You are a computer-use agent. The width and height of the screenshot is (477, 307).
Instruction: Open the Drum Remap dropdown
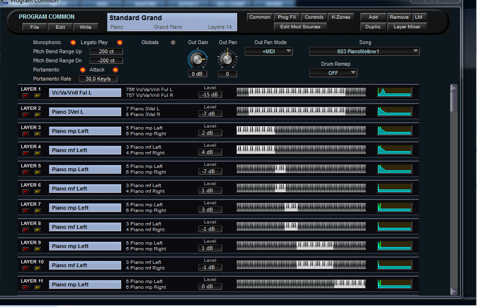[333, 73]
